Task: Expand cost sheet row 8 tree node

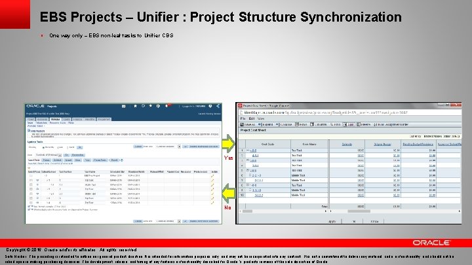Action: click(248, 185)
